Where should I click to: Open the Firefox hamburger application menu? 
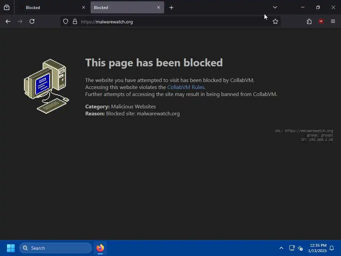333,21
